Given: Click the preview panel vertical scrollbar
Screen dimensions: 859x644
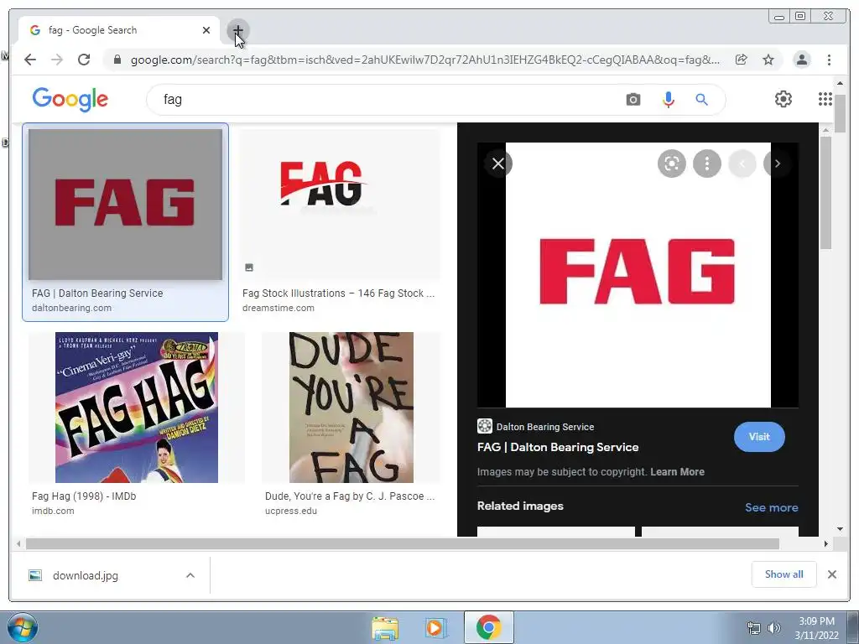Looking at the screenshot, I should [x=825, y=193].
